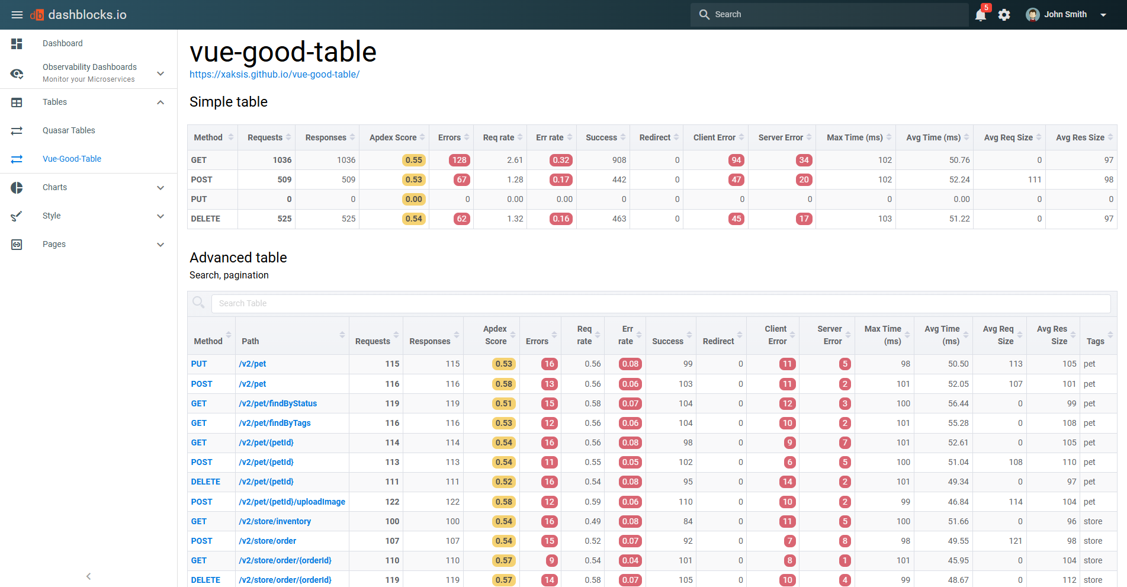
Task: Click the Charts pie icon
Action: click(17, 188)
